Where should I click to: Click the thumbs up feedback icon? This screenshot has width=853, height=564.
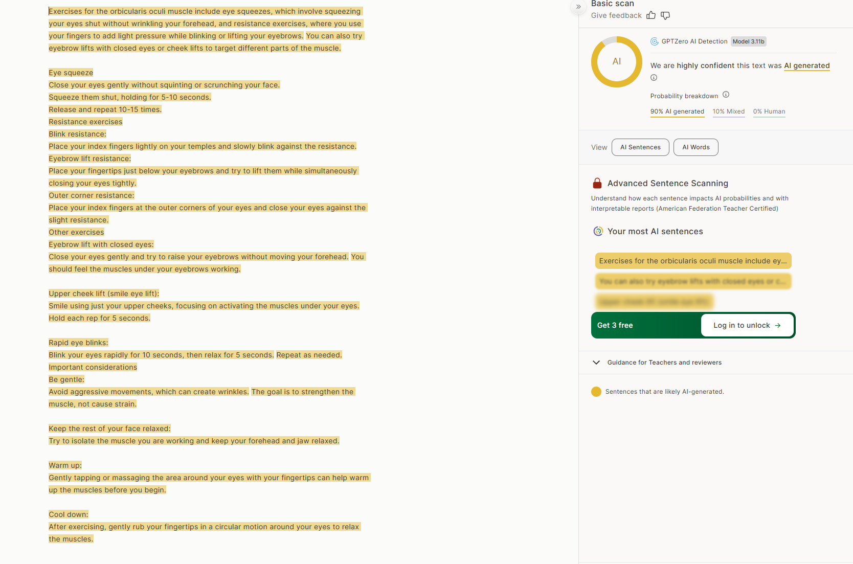click(x=650, y=15)
